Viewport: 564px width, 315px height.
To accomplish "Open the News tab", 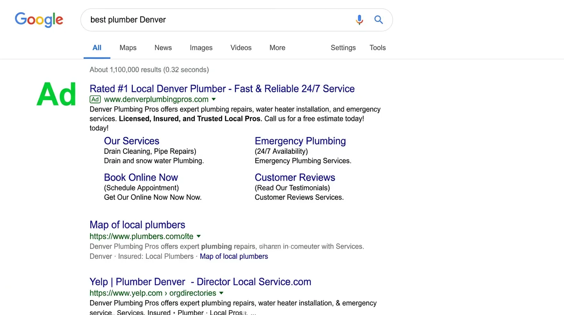I will click(163, 48).
